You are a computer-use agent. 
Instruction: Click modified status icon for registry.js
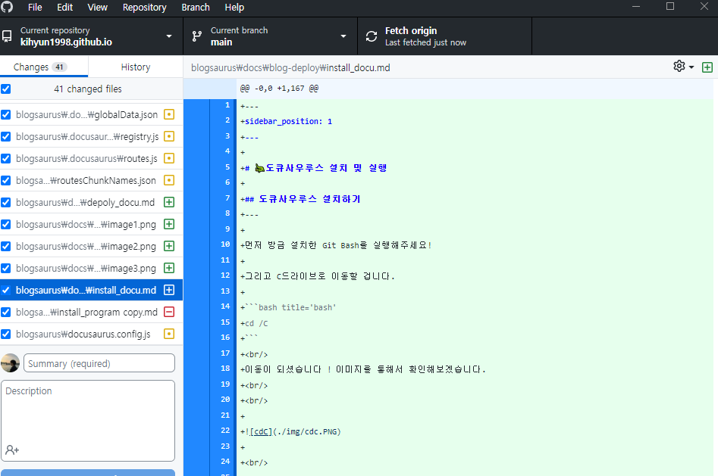pyautogui.click(x=169, y=136)
